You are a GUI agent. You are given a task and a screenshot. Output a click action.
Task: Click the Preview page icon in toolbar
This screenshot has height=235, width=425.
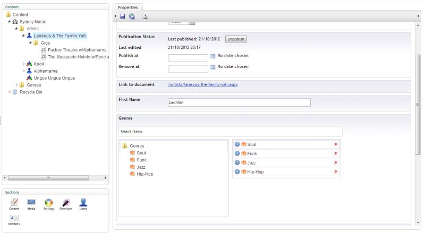point(144,17)
